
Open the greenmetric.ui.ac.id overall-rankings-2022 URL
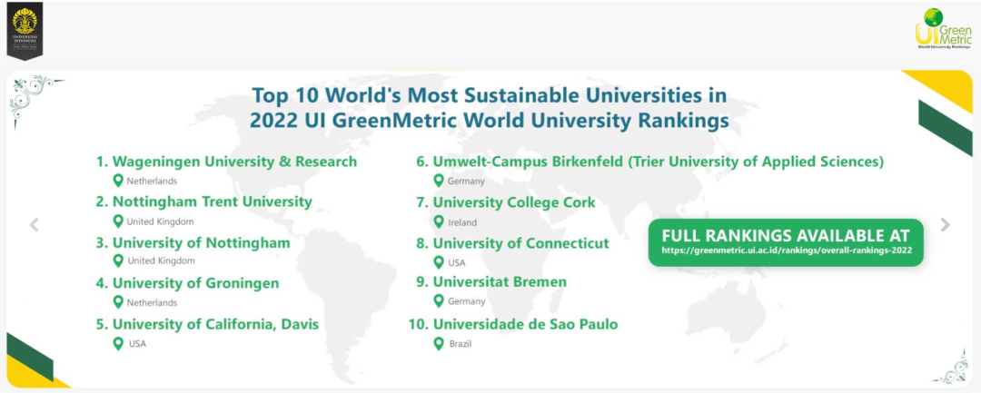787,250
